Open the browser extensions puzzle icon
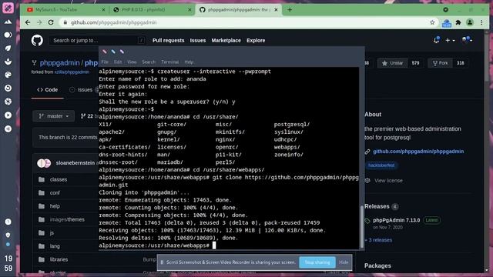The image size is (493, 277). point(458,22)
